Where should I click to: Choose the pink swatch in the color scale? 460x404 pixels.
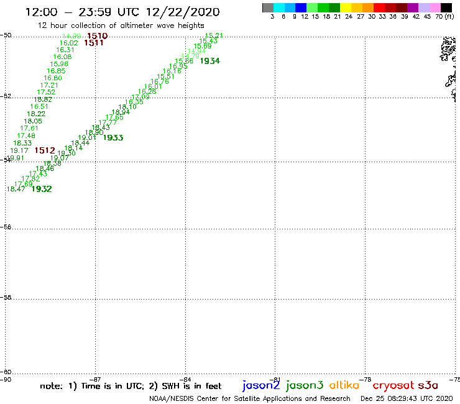435,7
